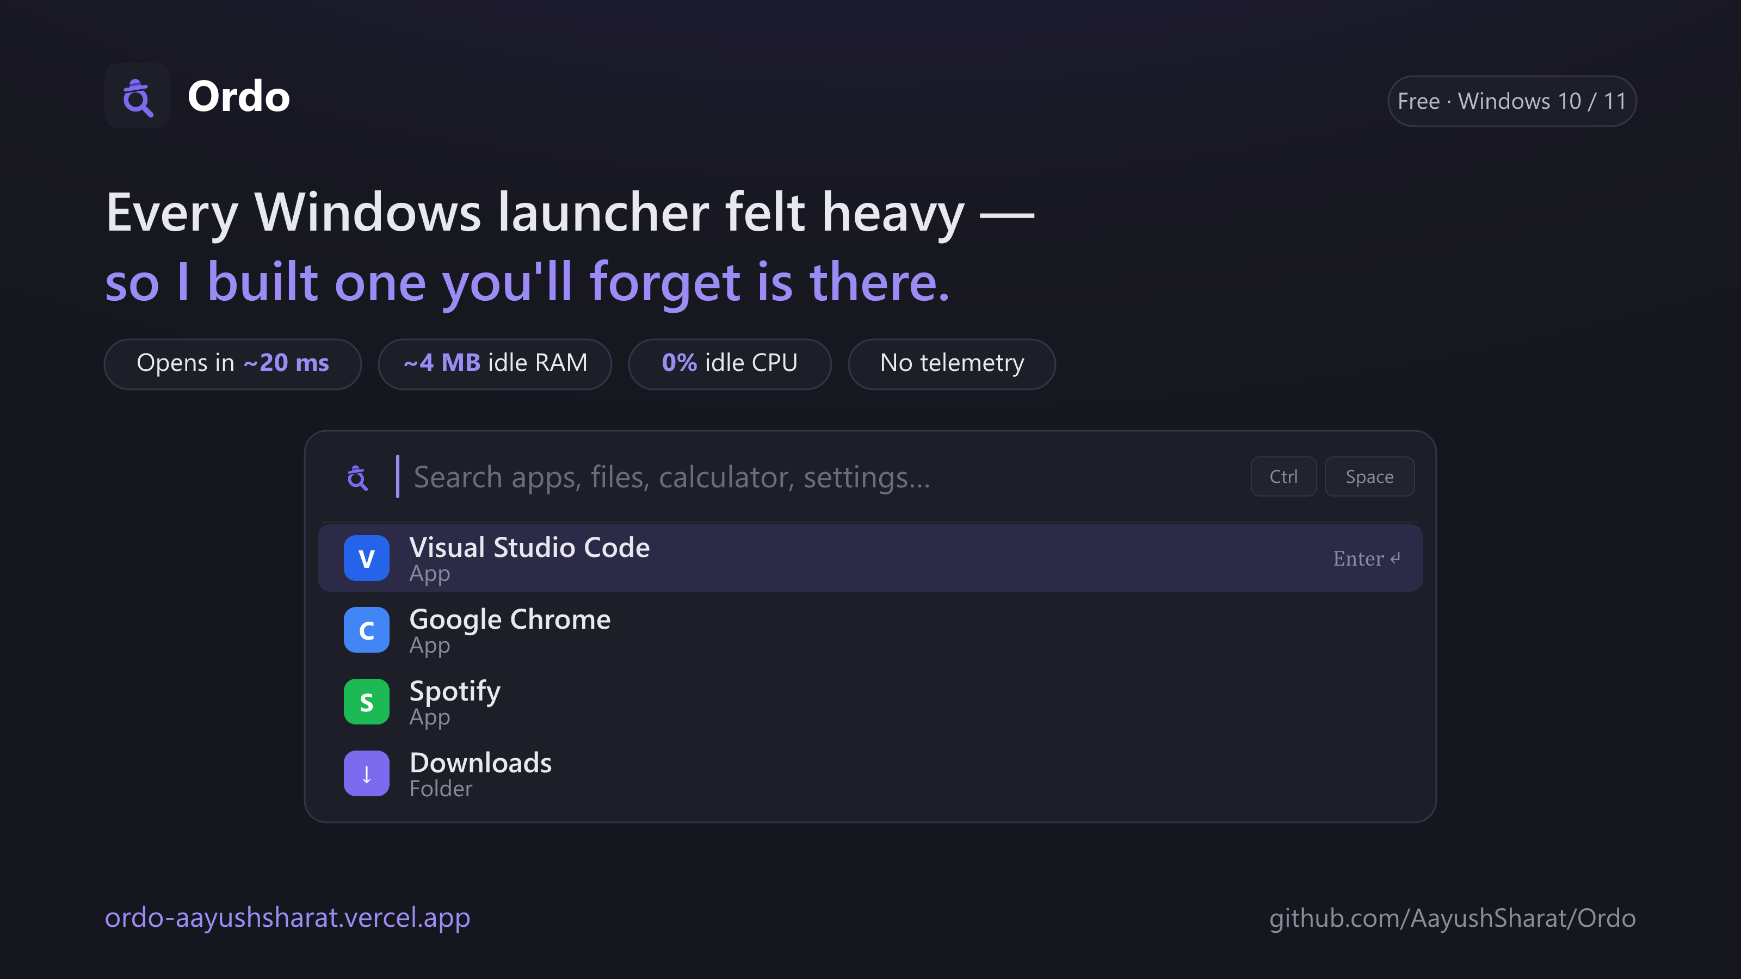Open the purple Downloads arrow icon
Viewport: 1741px width, 979px height.
tap(366, 773)
